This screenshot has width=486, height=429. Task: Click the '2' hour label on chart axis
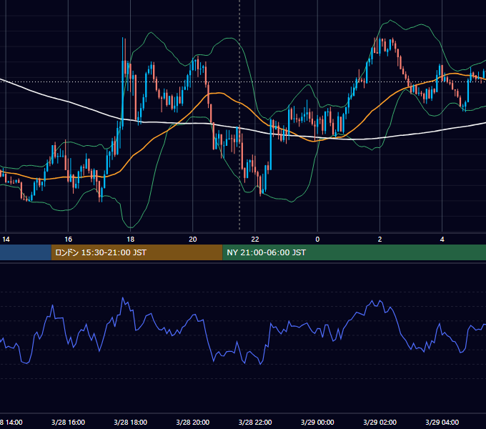tap(380, 240)
